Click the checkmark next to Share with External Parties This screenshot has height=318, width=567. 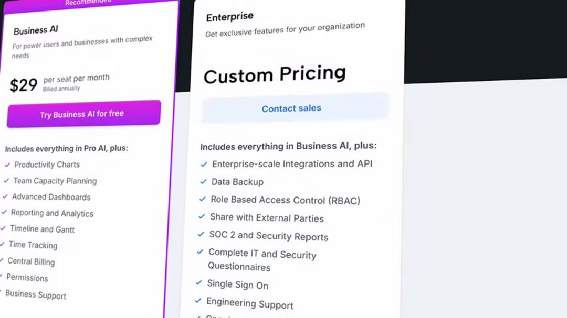[202, 216]
